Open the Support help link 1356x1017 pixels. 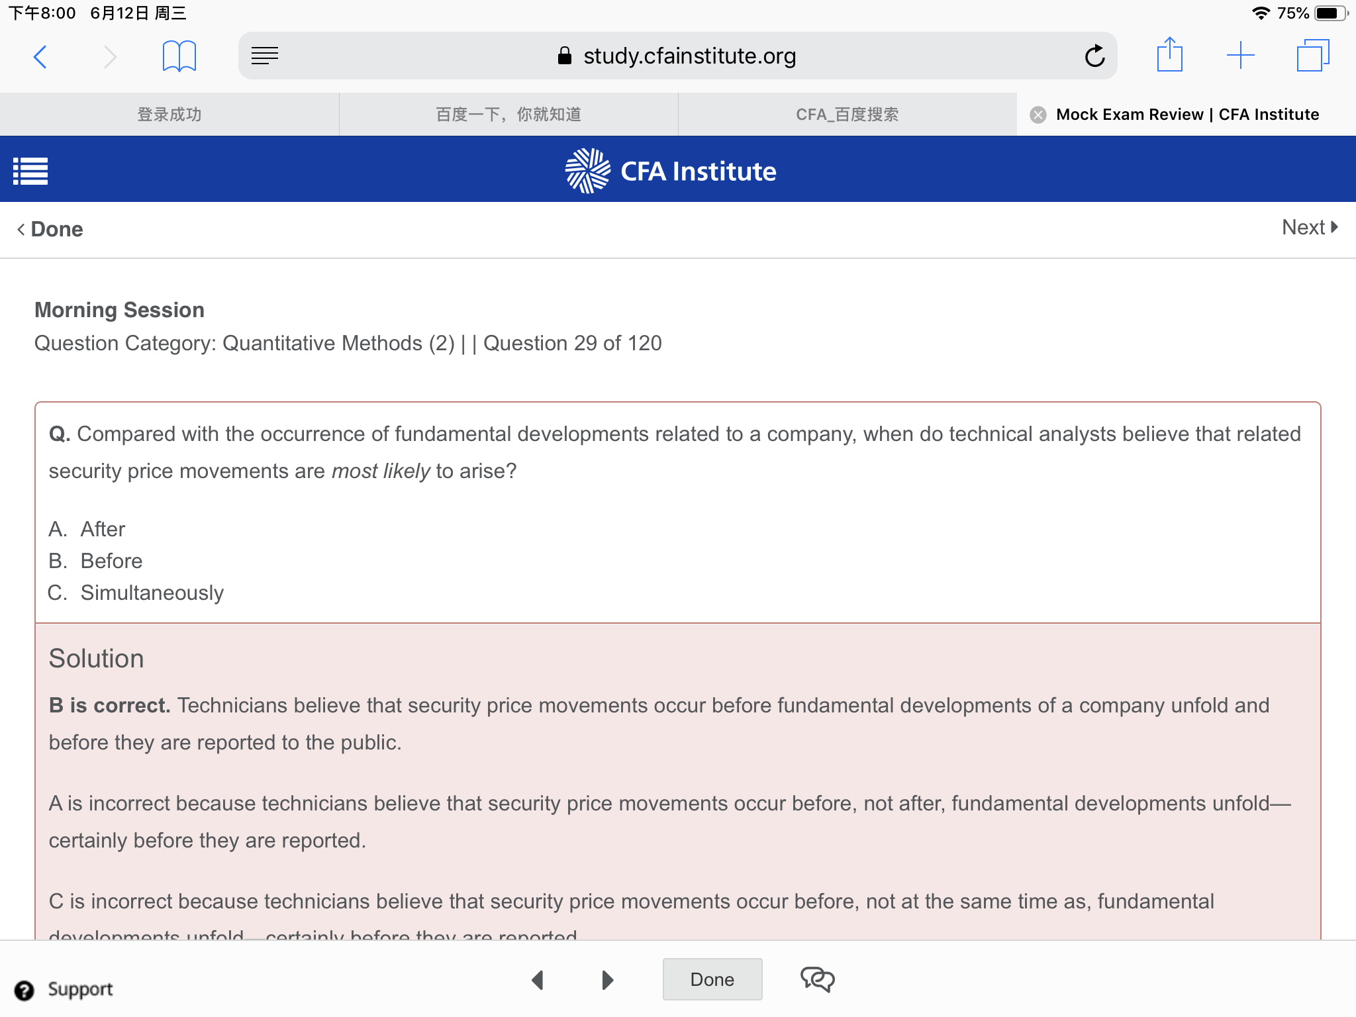coord(64,990)
